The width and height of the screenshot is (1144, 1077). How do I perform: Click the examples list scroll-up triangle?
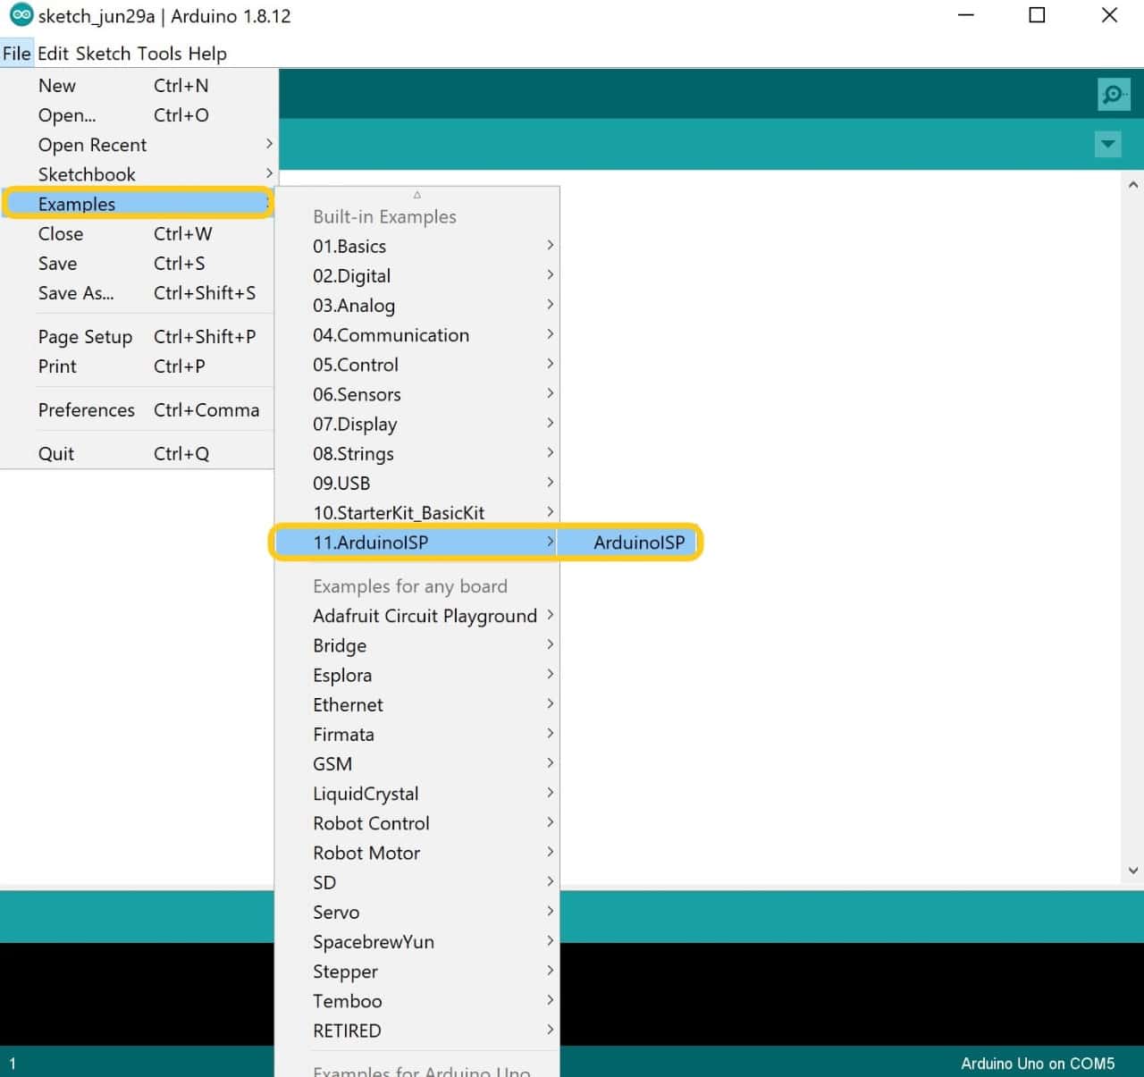(417, 195)
